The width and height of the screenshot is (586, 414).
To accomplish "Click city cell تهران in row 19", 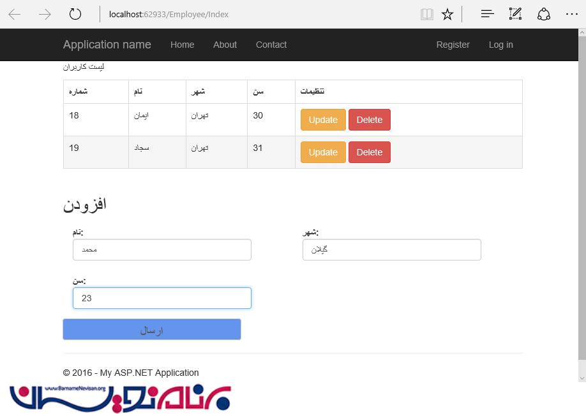I will (x=217, y=152).
